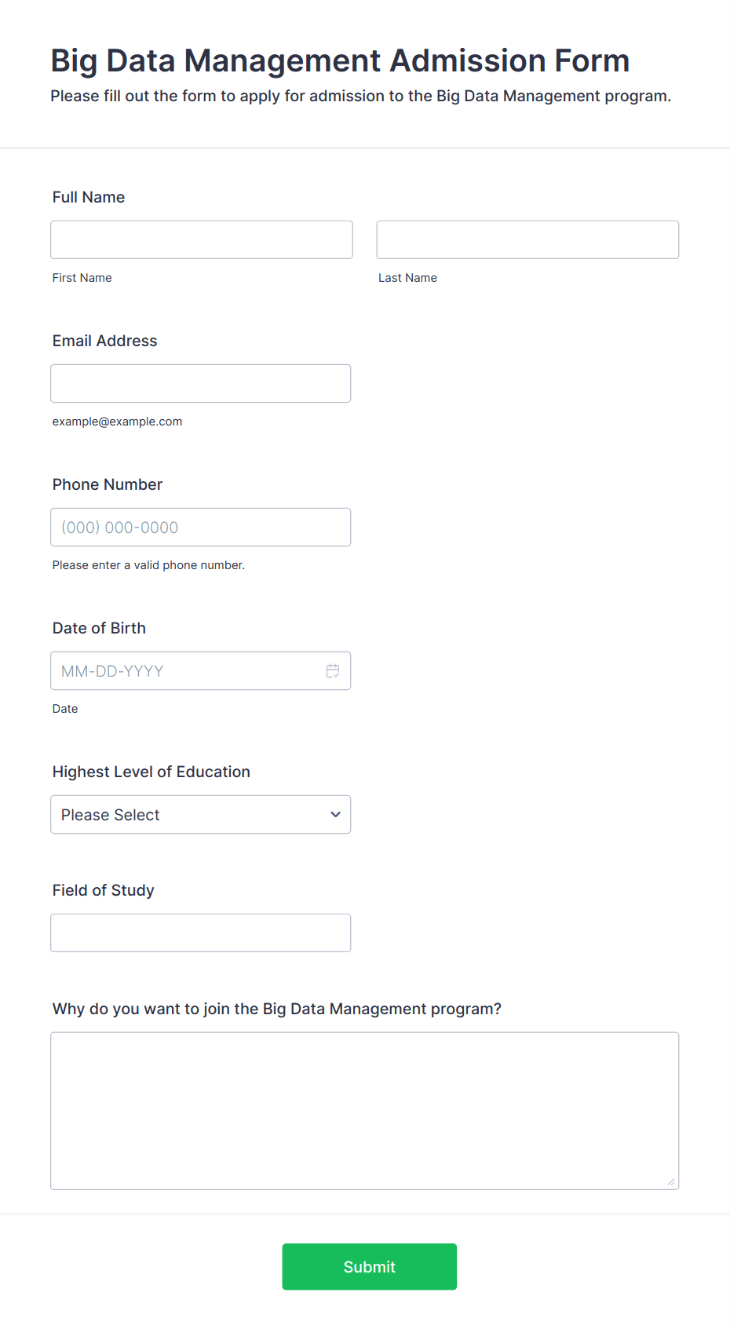Click the Full Name field label
The image size is (730, 1329).
click(x=89, y=197)
